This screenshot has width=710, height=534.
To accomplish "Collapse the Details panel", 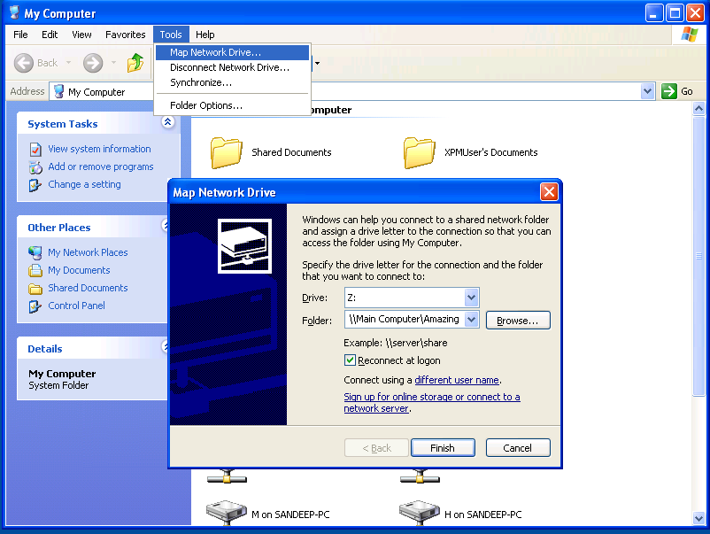I will [x=165, y=346].
